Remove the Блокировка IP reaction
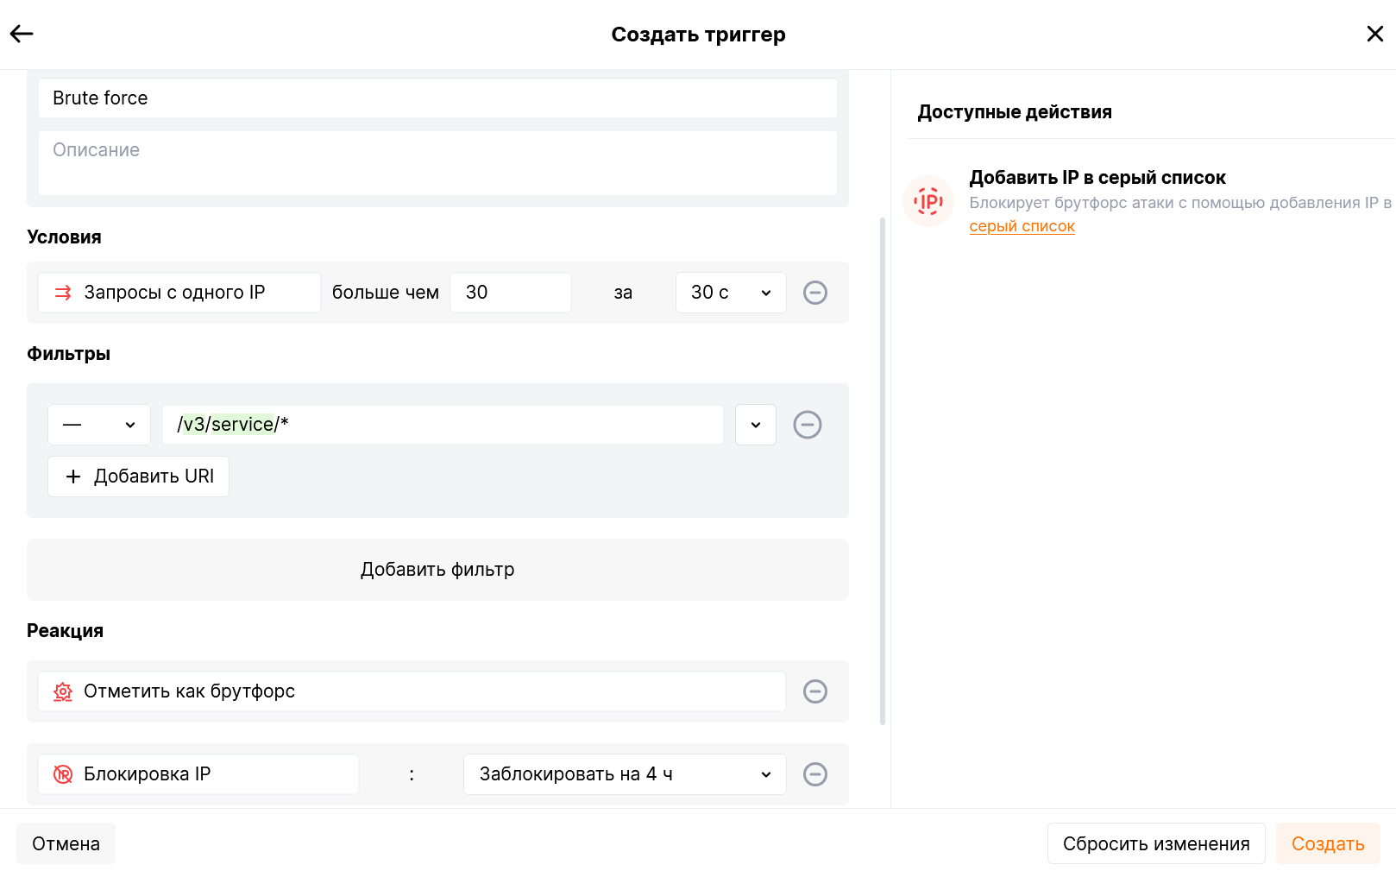1396x871 pixels. (815, 774)
